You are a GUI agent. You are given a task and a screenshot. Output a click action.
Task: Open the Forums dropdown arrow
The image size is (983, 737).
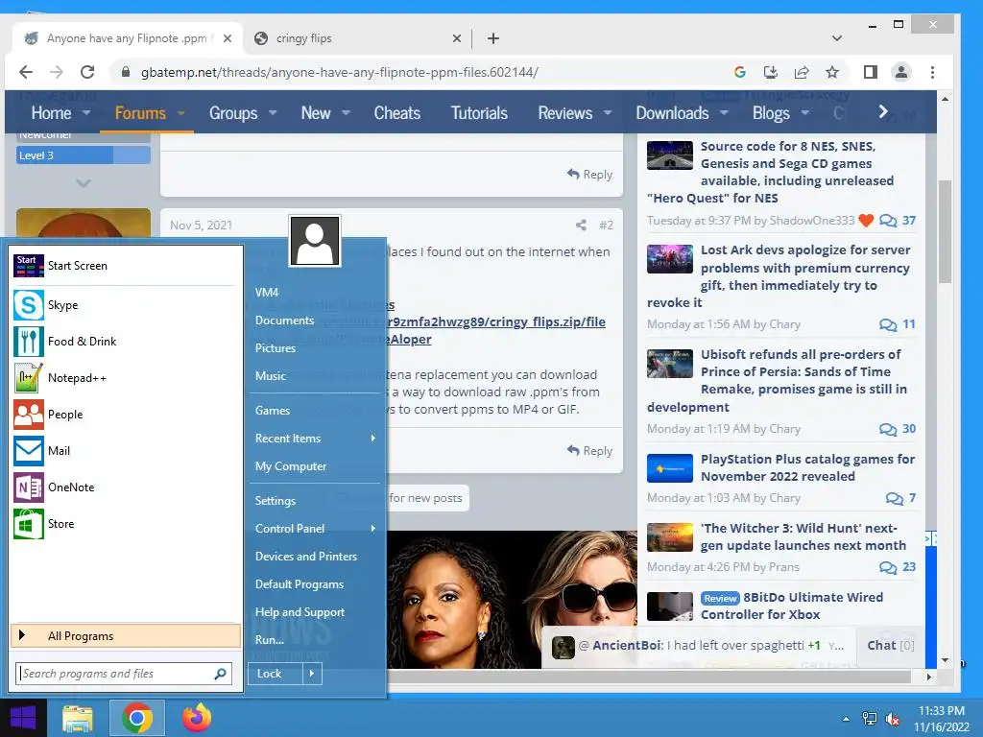pyautogui.click(x=181, y=113)
